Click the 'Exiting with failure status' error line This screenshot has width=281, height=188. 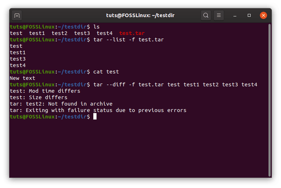click(x=98, y=110)
